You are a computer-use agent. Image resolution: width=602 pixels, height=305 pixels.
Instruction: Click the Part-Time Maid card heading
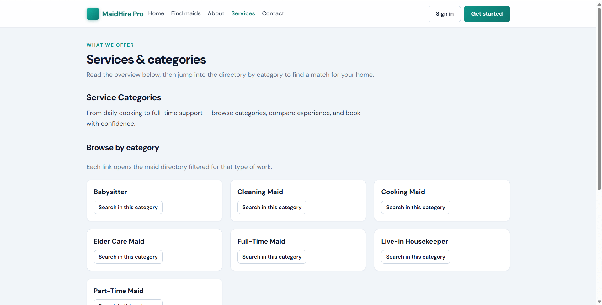pos(119,291)
